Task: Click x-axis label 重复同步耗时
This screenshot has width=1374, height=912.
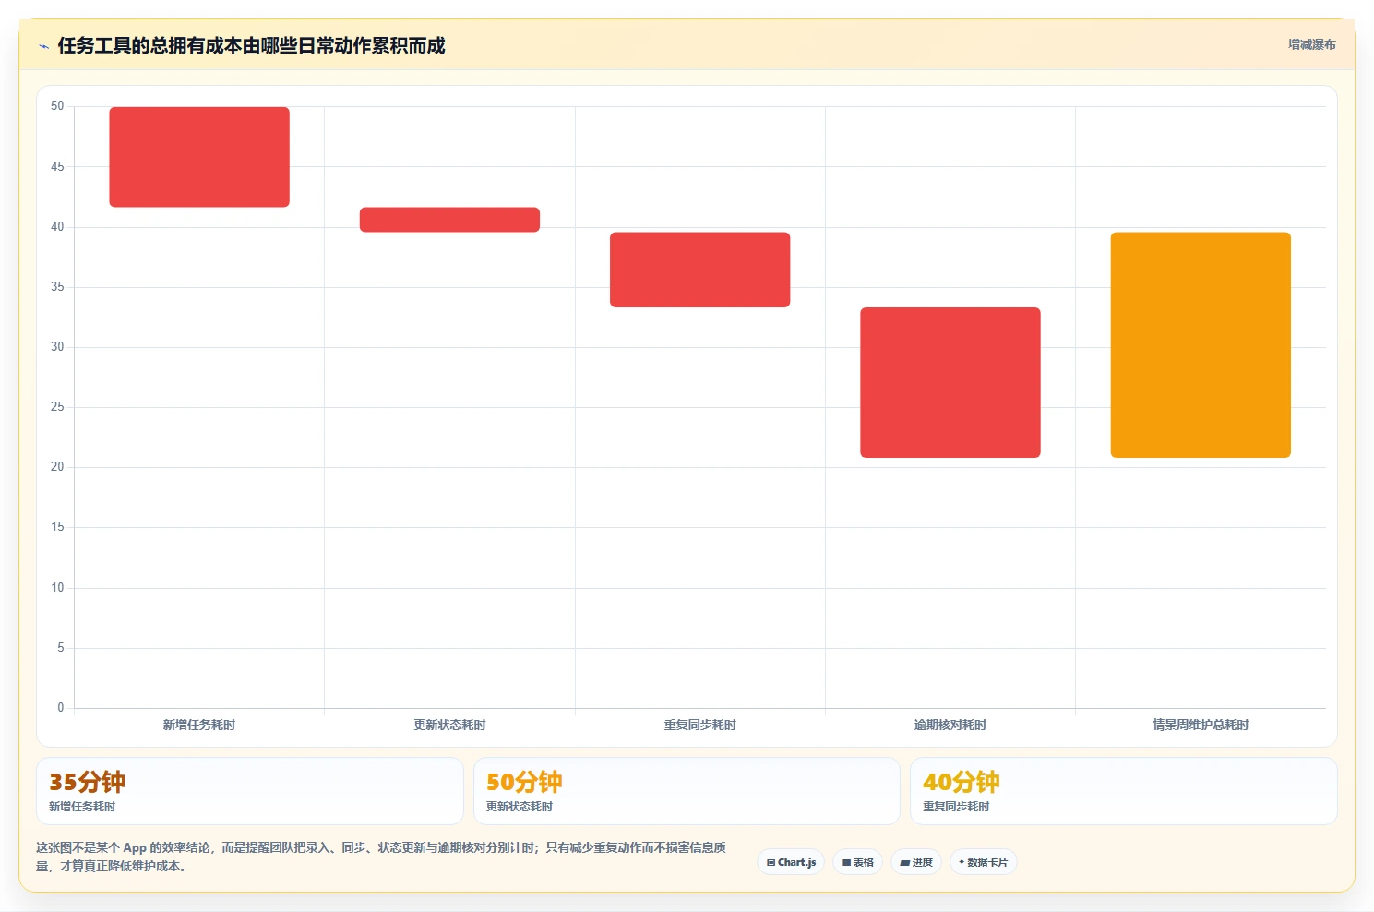Action: pos(699,725)
